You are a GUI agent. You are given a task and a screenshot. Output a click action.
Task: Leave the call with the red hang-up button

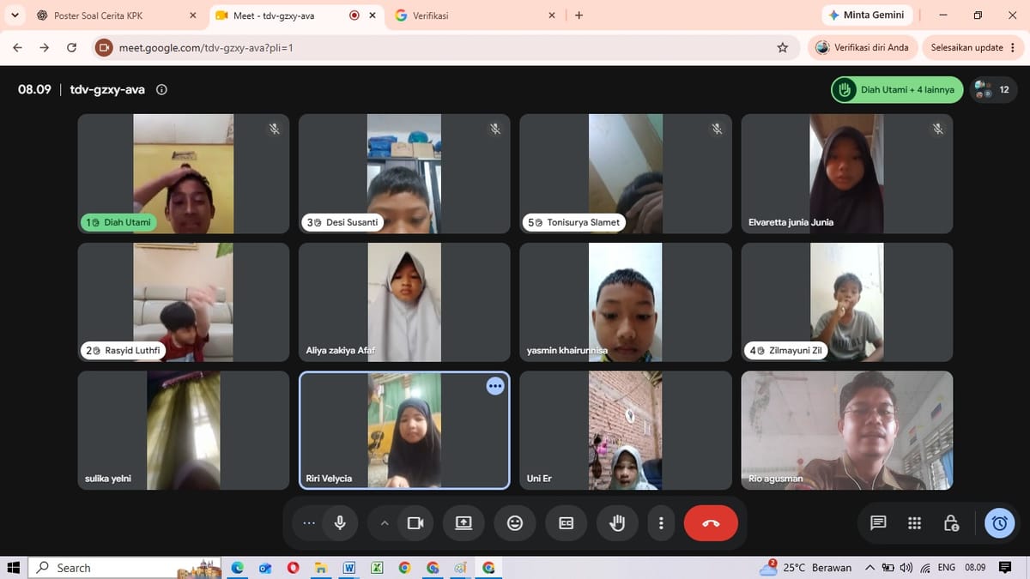coord(711,522)
